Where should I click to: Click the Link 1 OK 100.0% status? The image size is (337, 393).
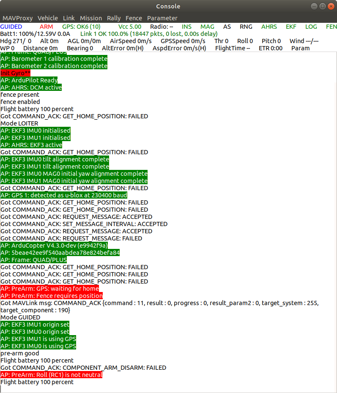pyautogui.click(x=149, y=34)
